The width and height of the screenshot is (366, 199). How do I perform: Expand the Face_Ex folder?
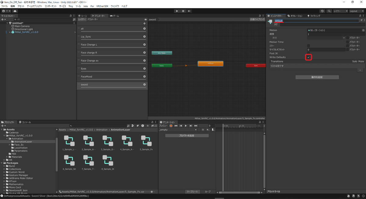(10, 145)
